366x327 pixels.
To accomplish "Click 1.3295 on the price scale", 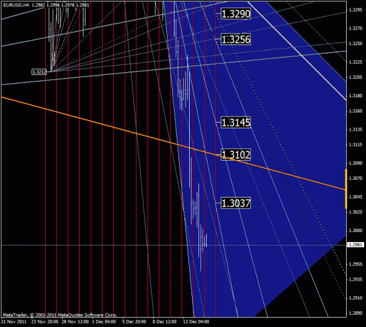I will [355, 10].
